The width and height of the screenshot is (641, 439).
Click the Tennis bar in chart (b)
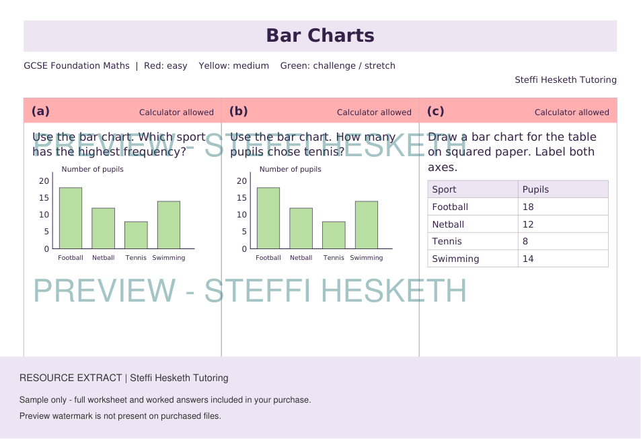pos(334,235)
